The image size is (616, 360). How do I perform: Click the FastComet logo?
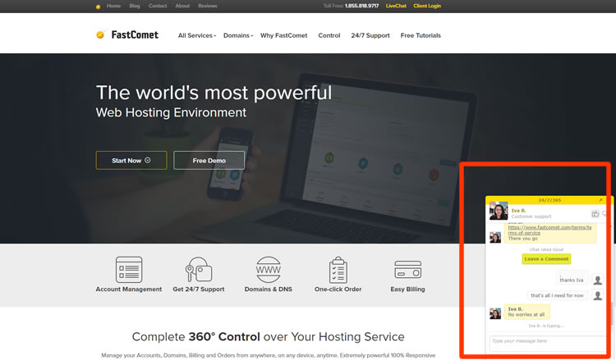click(x=127, y=35)
